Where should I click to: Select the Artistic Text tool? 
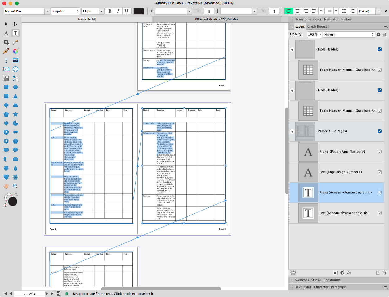[x=6, y=33]
